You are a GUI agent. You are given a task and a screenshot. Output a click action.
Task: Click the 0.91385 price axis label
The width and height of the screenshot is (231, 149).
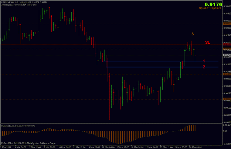(227, 64)
